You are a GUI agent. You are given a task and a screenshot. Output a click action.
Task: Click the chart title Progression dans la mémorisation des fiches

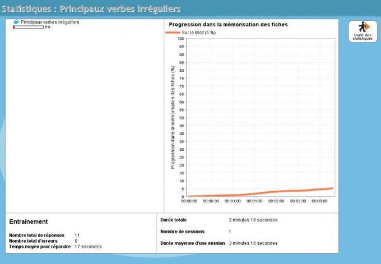(228, 25)
